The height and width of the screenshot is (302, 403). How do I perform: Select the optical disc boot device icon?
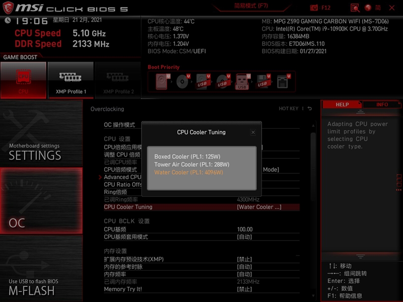point(183,82)
